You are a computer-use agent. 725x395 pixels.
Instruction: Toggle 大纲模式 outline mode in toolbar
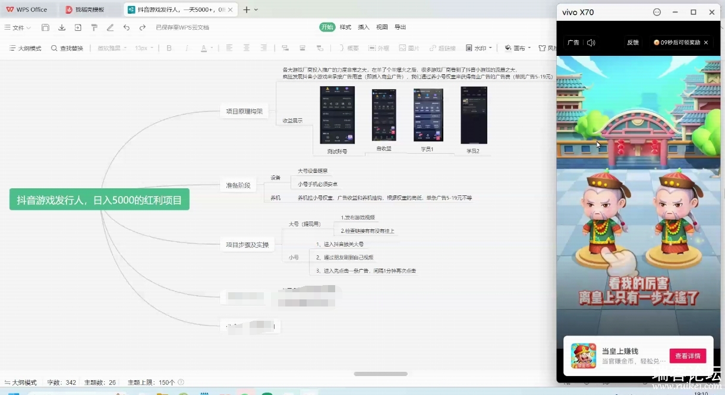(x=25, y=48)
